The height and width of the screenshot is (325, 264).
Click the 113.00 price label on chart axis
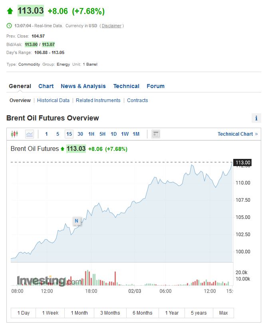point(242,162)
